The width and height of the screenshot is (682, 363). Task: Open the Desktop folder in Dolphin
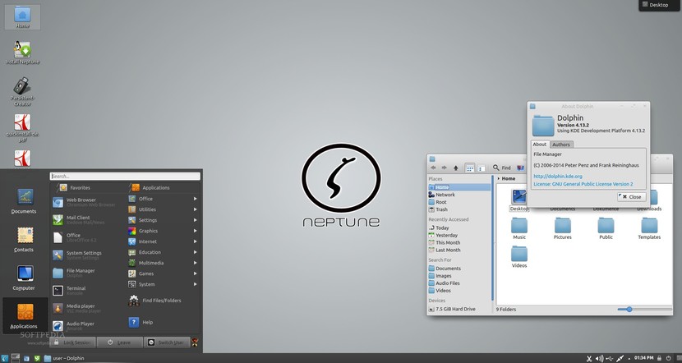pyautogui.click(x=518, y=200)
